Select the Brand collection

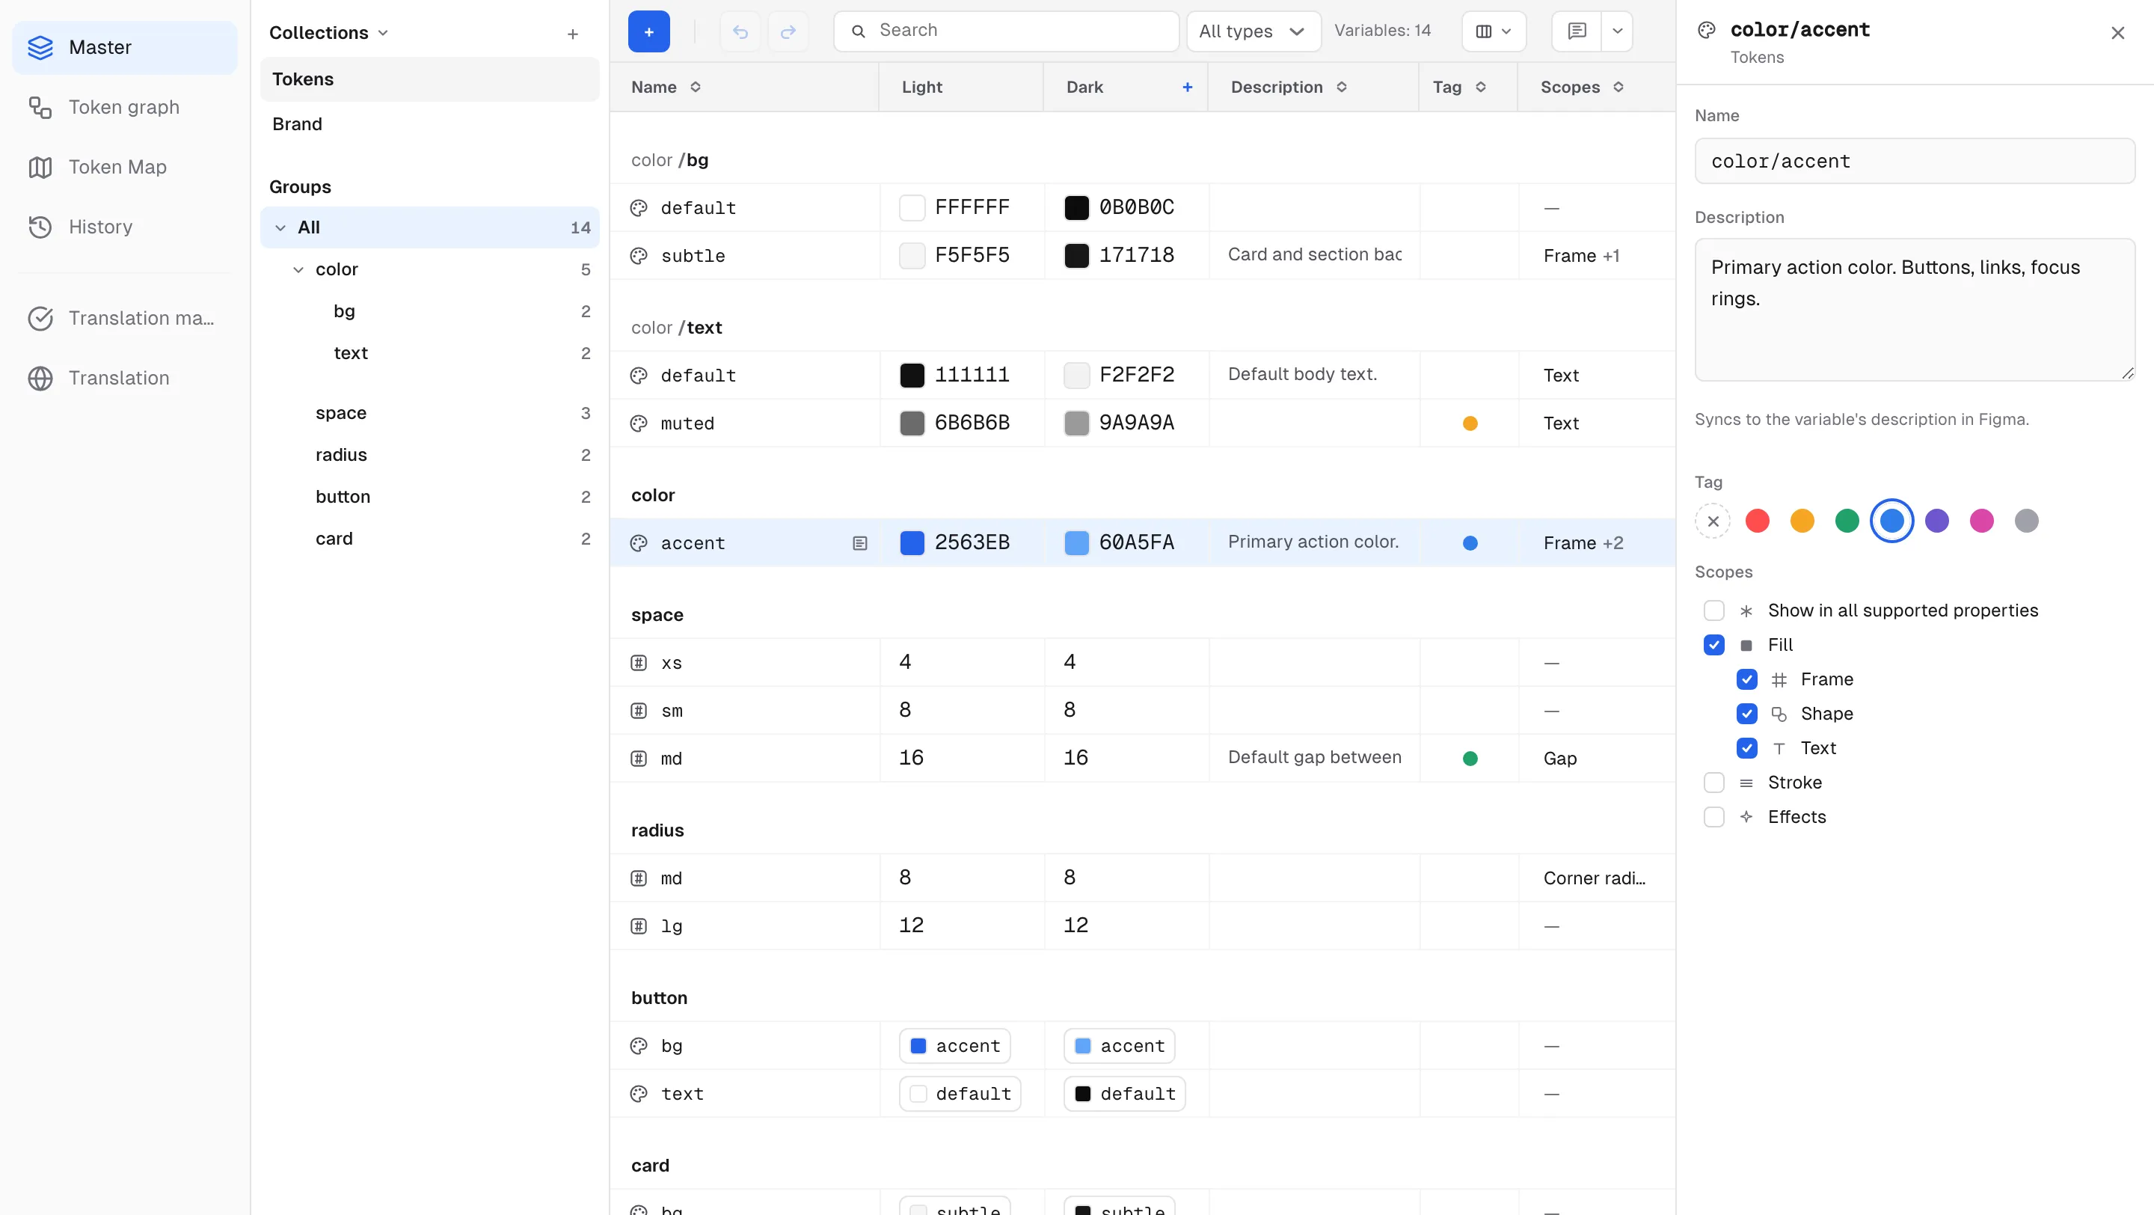pos(429,123)
